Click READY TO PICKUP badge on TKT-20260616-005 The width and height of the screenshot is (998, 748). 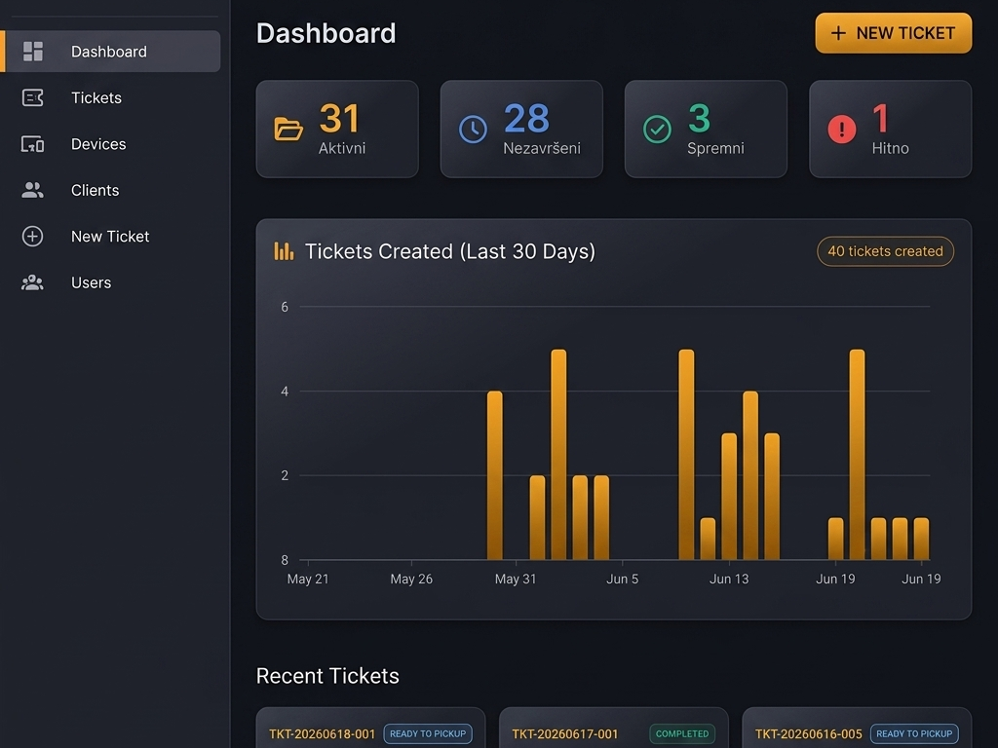tap(914, 734)
